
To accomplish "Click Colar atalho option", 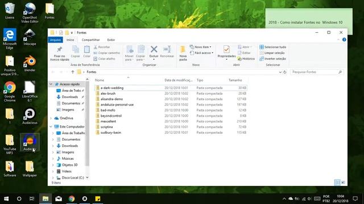I will 104,59.
